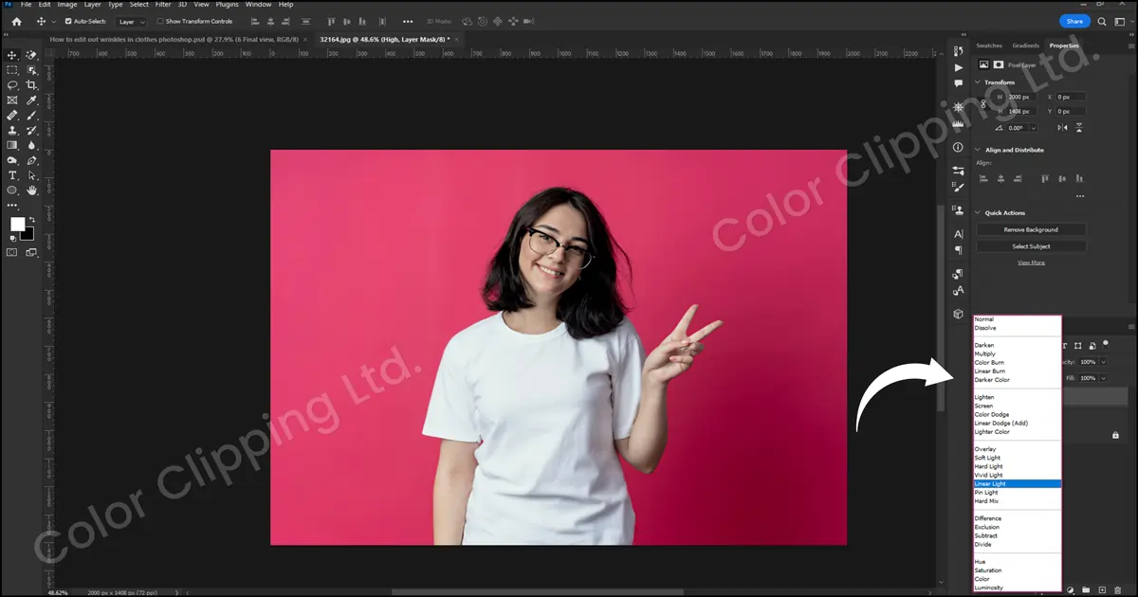Click the white foreground color swatch
The height and width of the screenshot is (597, 1138).
pyautogui.click(x=16, y=224)
